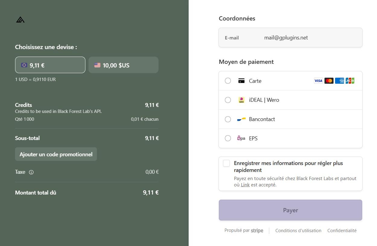
Task: Click the Mastercard logo icon
Action: coord(329,81)
